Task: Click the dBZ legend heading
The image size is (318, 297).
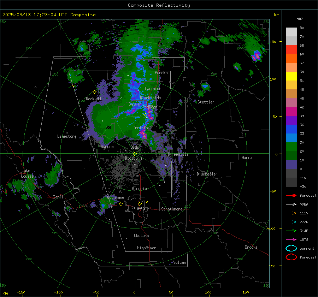Action: pyautogui.click(x=300, y=19)
